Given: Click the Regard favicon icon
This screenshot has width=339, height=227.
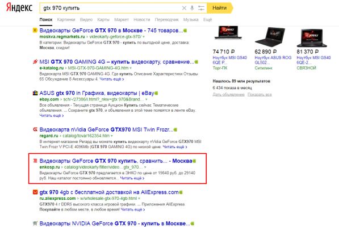Looking at the screenshot, I should (x=35, y=129).
